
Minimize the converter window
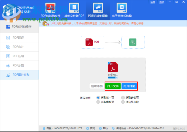click(170, 2)
